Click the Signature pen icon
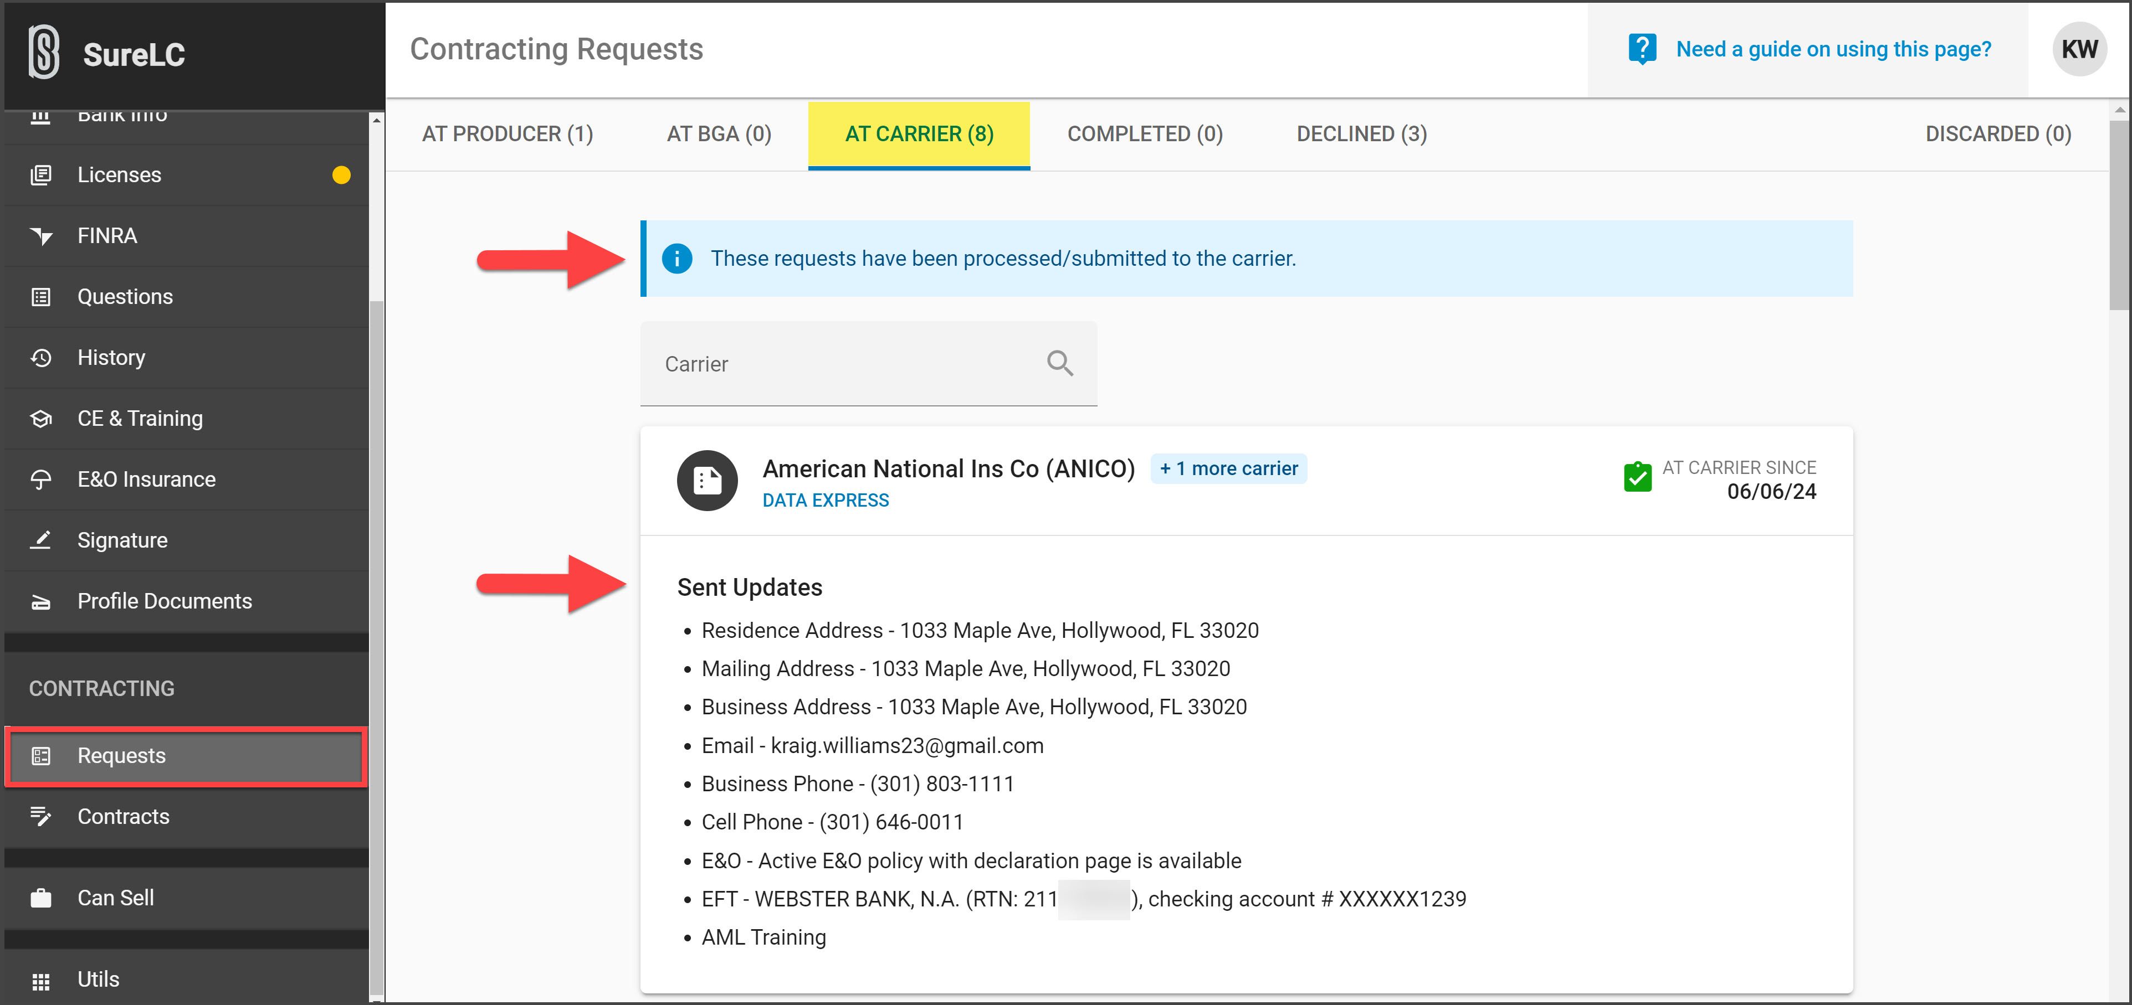2132x1005 pixels. (40, 540)
